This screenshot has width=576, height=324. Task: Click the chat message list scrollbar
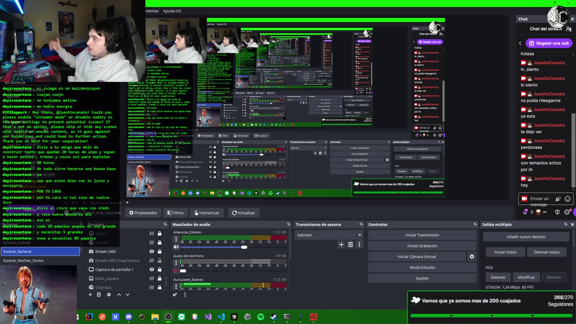coord(572,151)
